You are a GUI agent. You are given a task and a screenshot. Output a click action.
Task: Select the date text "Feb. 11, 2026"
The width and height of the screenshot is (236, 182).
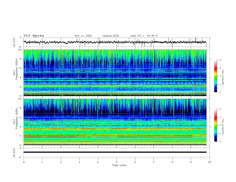point(83,36)
